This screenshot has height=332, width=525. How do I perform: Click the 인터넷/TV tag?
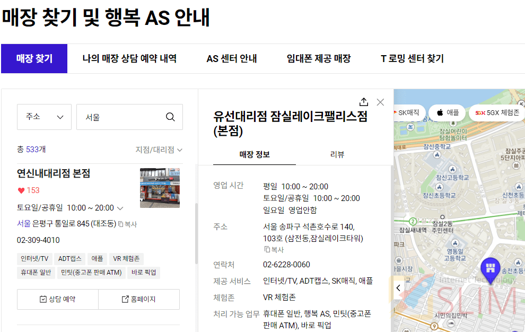(x=34, y=259)
